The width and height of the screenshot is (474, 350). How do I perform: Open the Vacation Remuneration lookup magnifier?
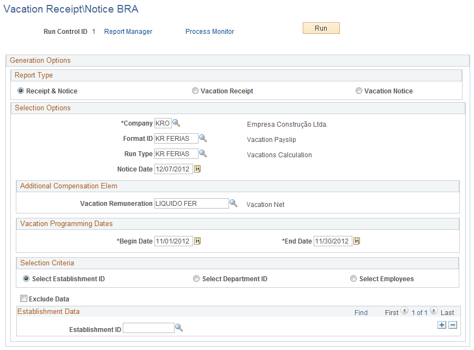click(233, 204)
